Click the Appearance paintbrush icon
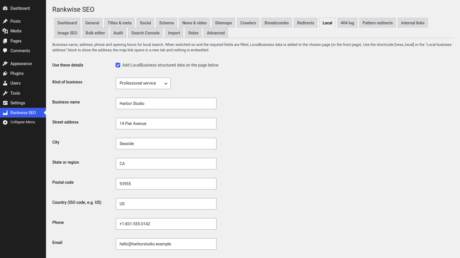Image resolution: width=460 pixels, height=258 pixels. point(5,64)
